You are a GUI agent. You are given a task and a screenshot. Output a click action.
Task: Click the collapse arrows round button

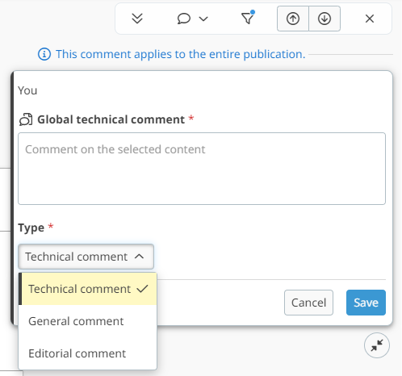click(x=377, y=345)
